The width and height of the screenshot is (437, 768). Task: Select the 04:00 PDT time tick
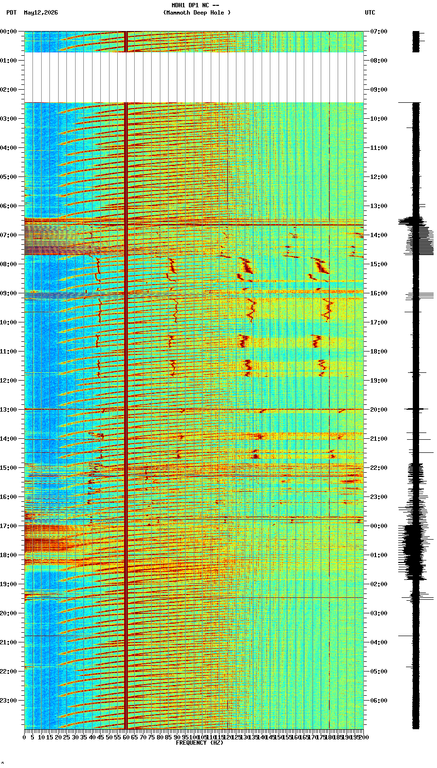click(x=8, y=147)
